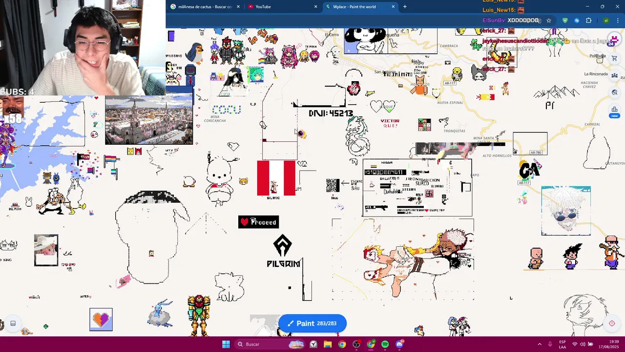This screenshot has height=352, width=625.
Task: Open the taskbar app left of File Explorer
Action: point(313,344)
